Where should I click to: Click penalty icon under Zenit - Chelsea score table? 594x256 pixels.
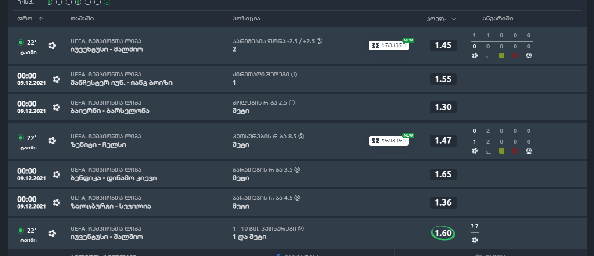(529, 151)
